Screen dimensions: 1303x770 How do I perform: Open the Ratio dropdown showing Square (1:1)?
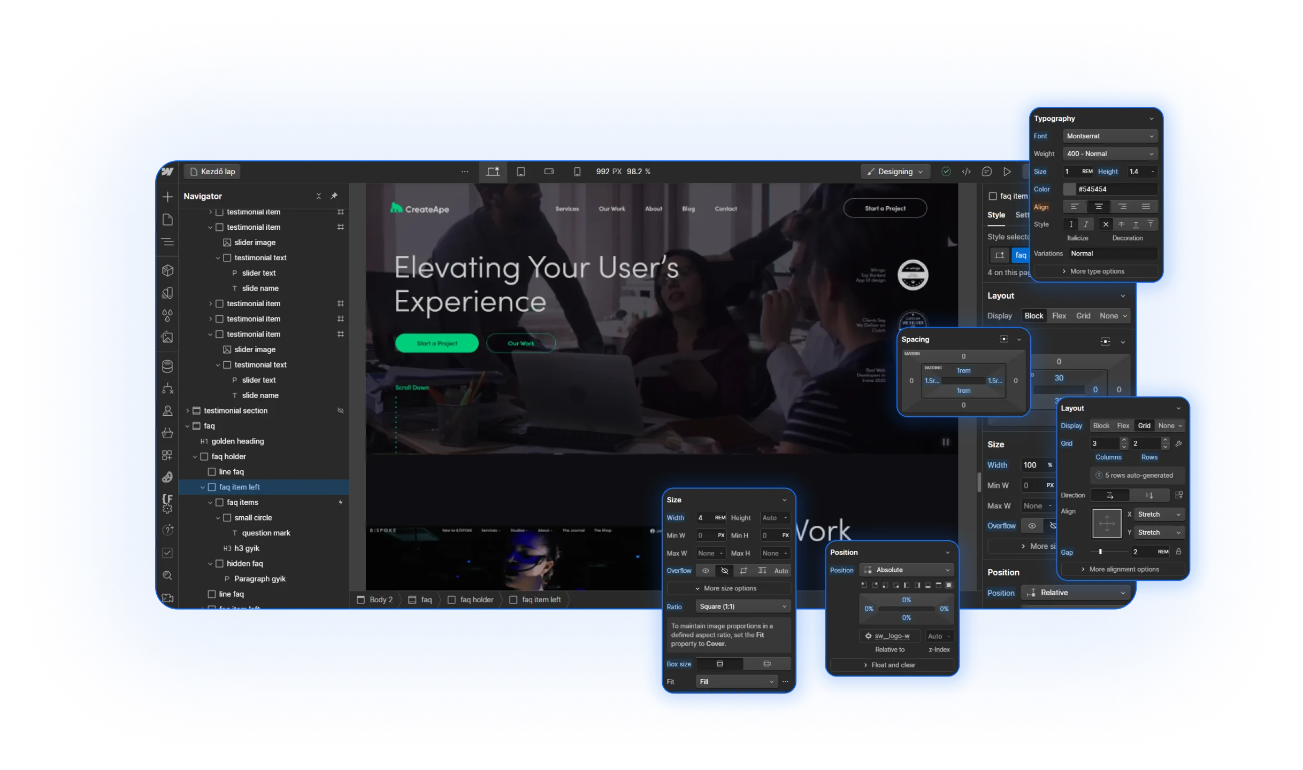click(x=743, y=606)
